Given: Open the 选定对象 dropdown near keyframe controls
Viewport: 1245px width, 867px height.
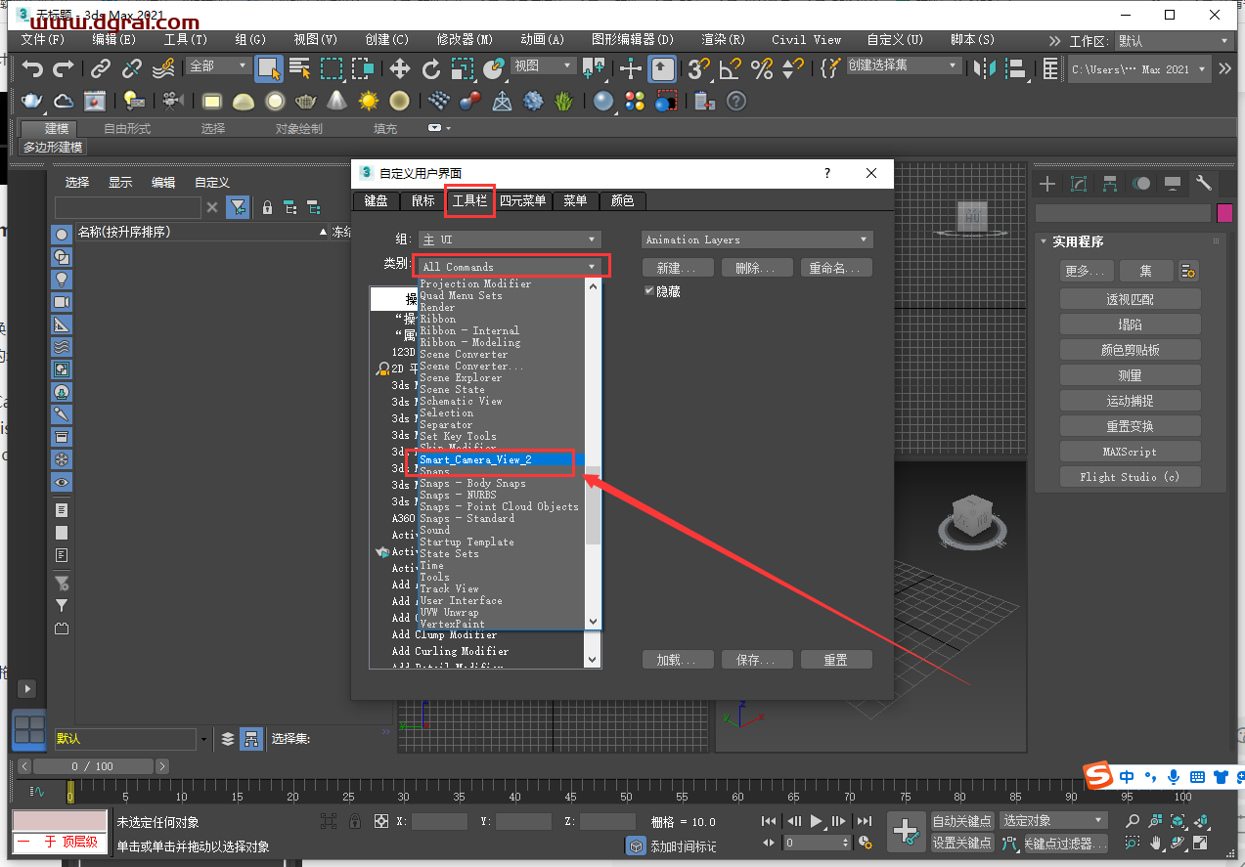Looking at the screenshot, I should click(1053, 821).
